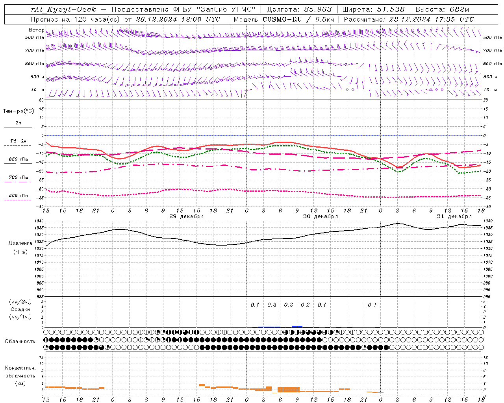
Task: Click the Давление pressure panel label
Action: point(20,243)
